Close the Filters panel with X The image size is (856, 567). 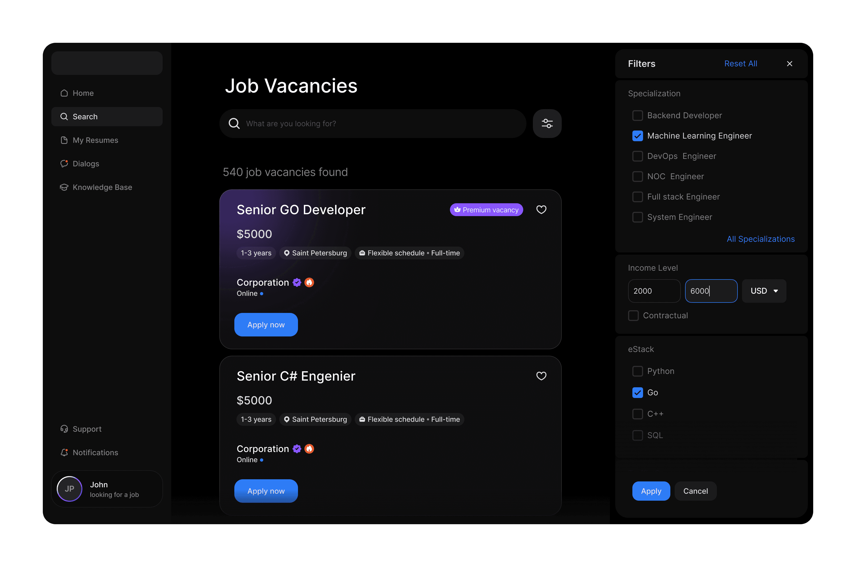pyautogui.click(x=789, y=64)
